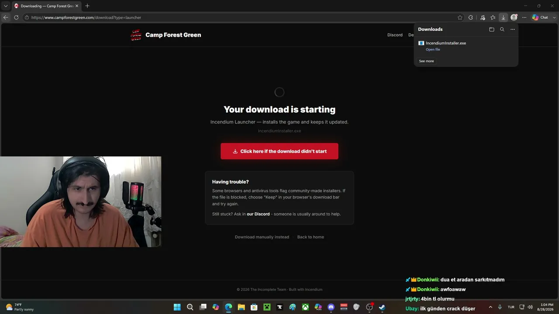The width and height of the screenshot is (559, 314).
Task: Close the Camp Forest Green tab
Action: pos(77,6)
